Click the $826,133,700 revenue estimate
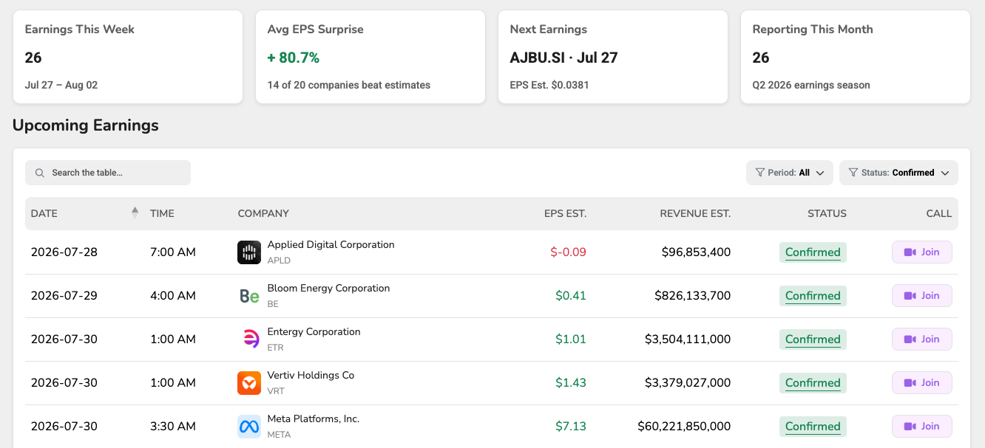 coord(693,296)
